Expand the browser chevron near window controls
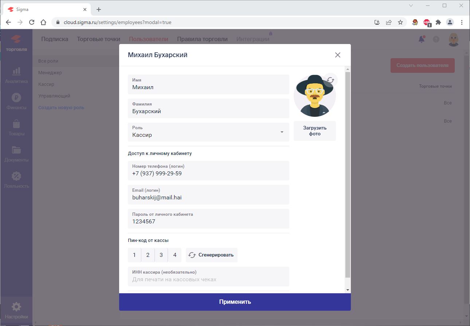The image size is (470, 326). 411,5
